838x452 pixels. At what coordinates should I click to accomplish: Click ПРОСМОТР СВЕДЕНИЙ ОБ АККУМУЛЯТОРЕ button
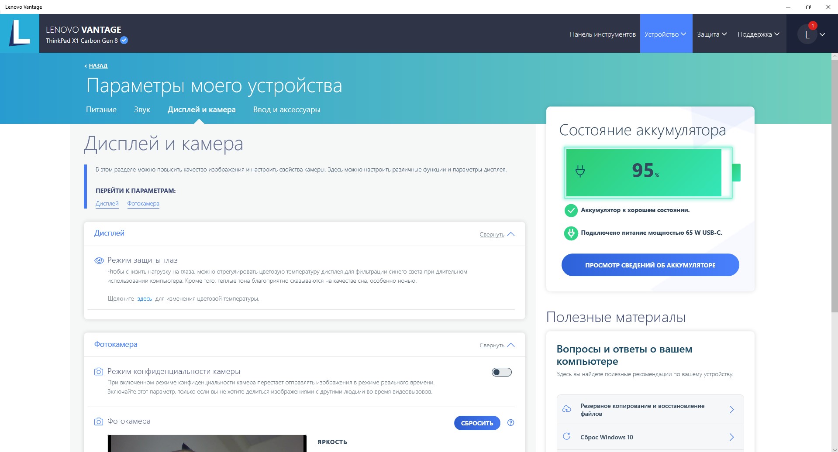(650, 265)
